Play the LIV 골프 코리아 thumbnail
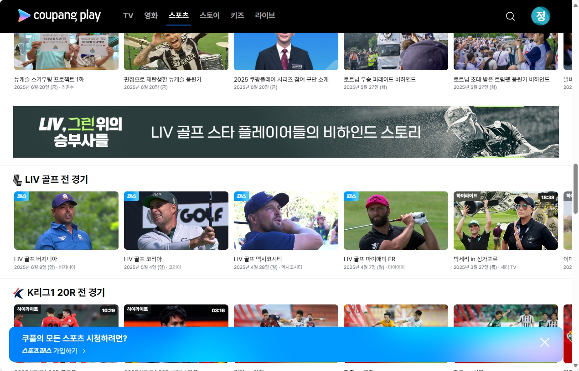 click(x=176, y=221)
